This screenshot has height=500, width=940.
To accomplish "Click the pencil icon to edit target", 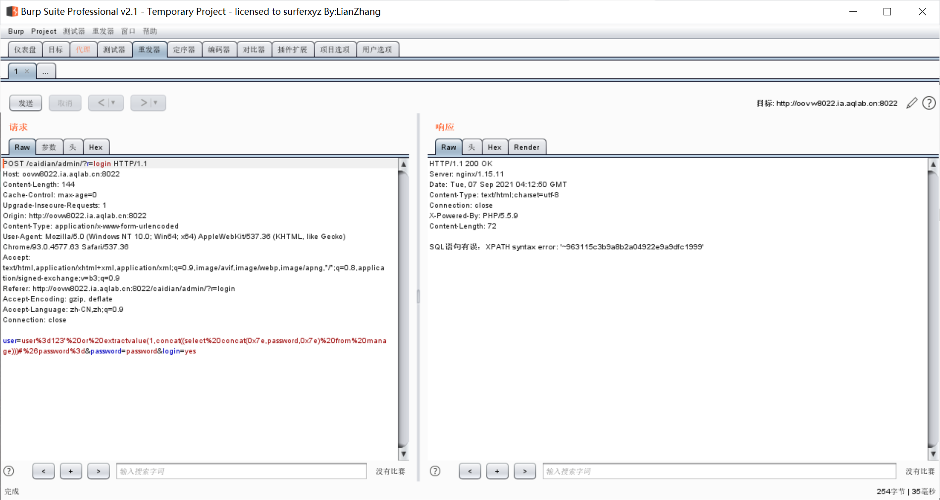I will point(912,103).
